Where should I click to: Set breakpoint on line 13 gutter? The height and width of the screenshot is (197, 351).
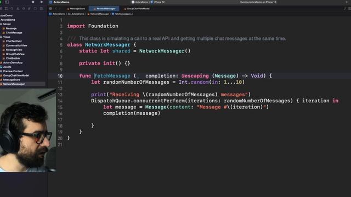(60, 95)
